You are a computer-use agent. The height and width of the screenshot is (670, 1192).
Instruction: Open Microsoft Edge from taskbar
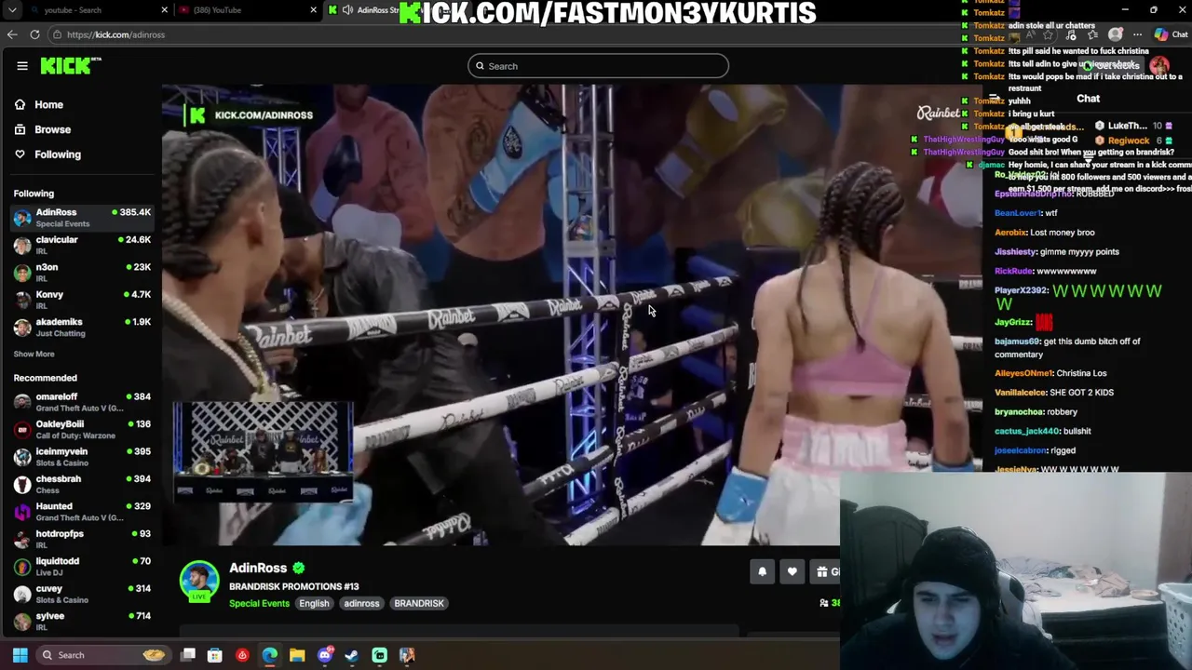(x=270, y=655)
